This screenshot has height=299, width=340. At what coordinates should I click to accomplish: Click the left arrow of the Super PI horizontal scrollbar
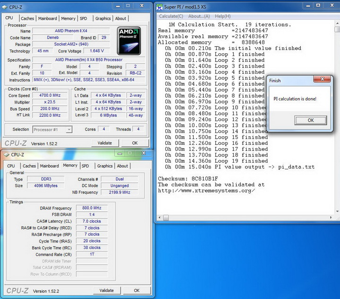point(160,218)
